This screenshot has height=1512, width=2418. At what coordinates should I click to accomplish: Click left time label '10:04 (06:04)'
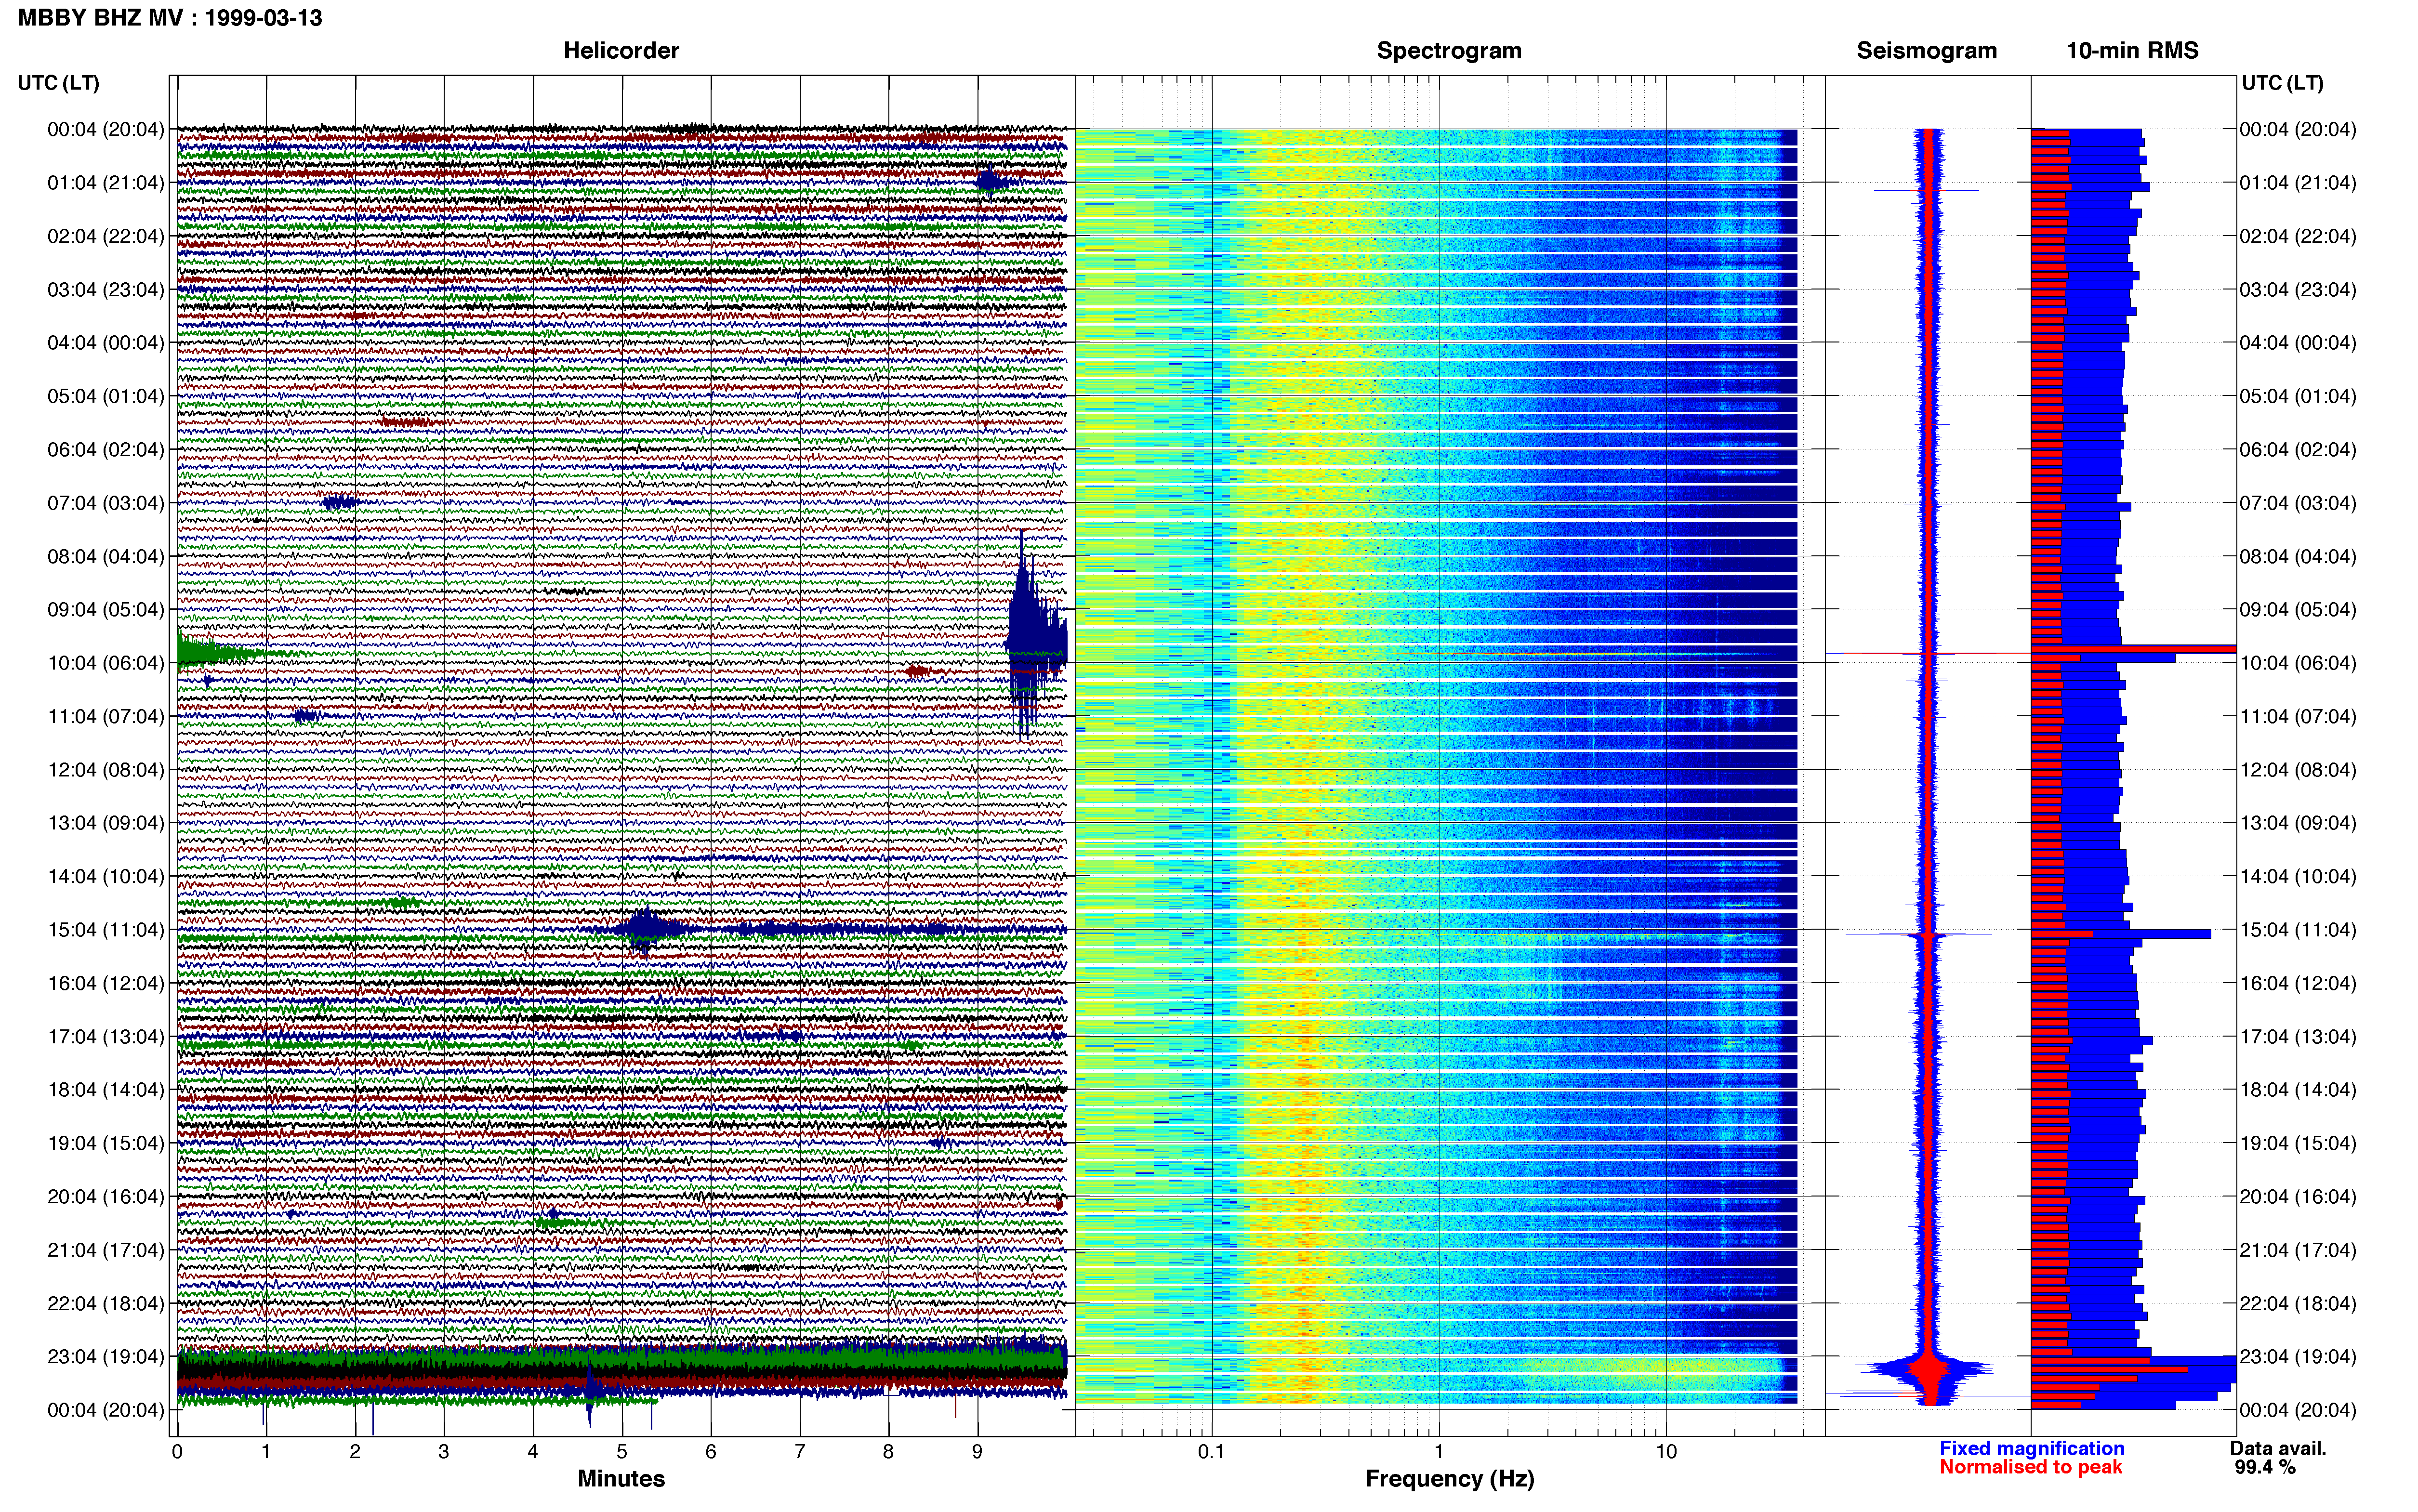[106, 663]
